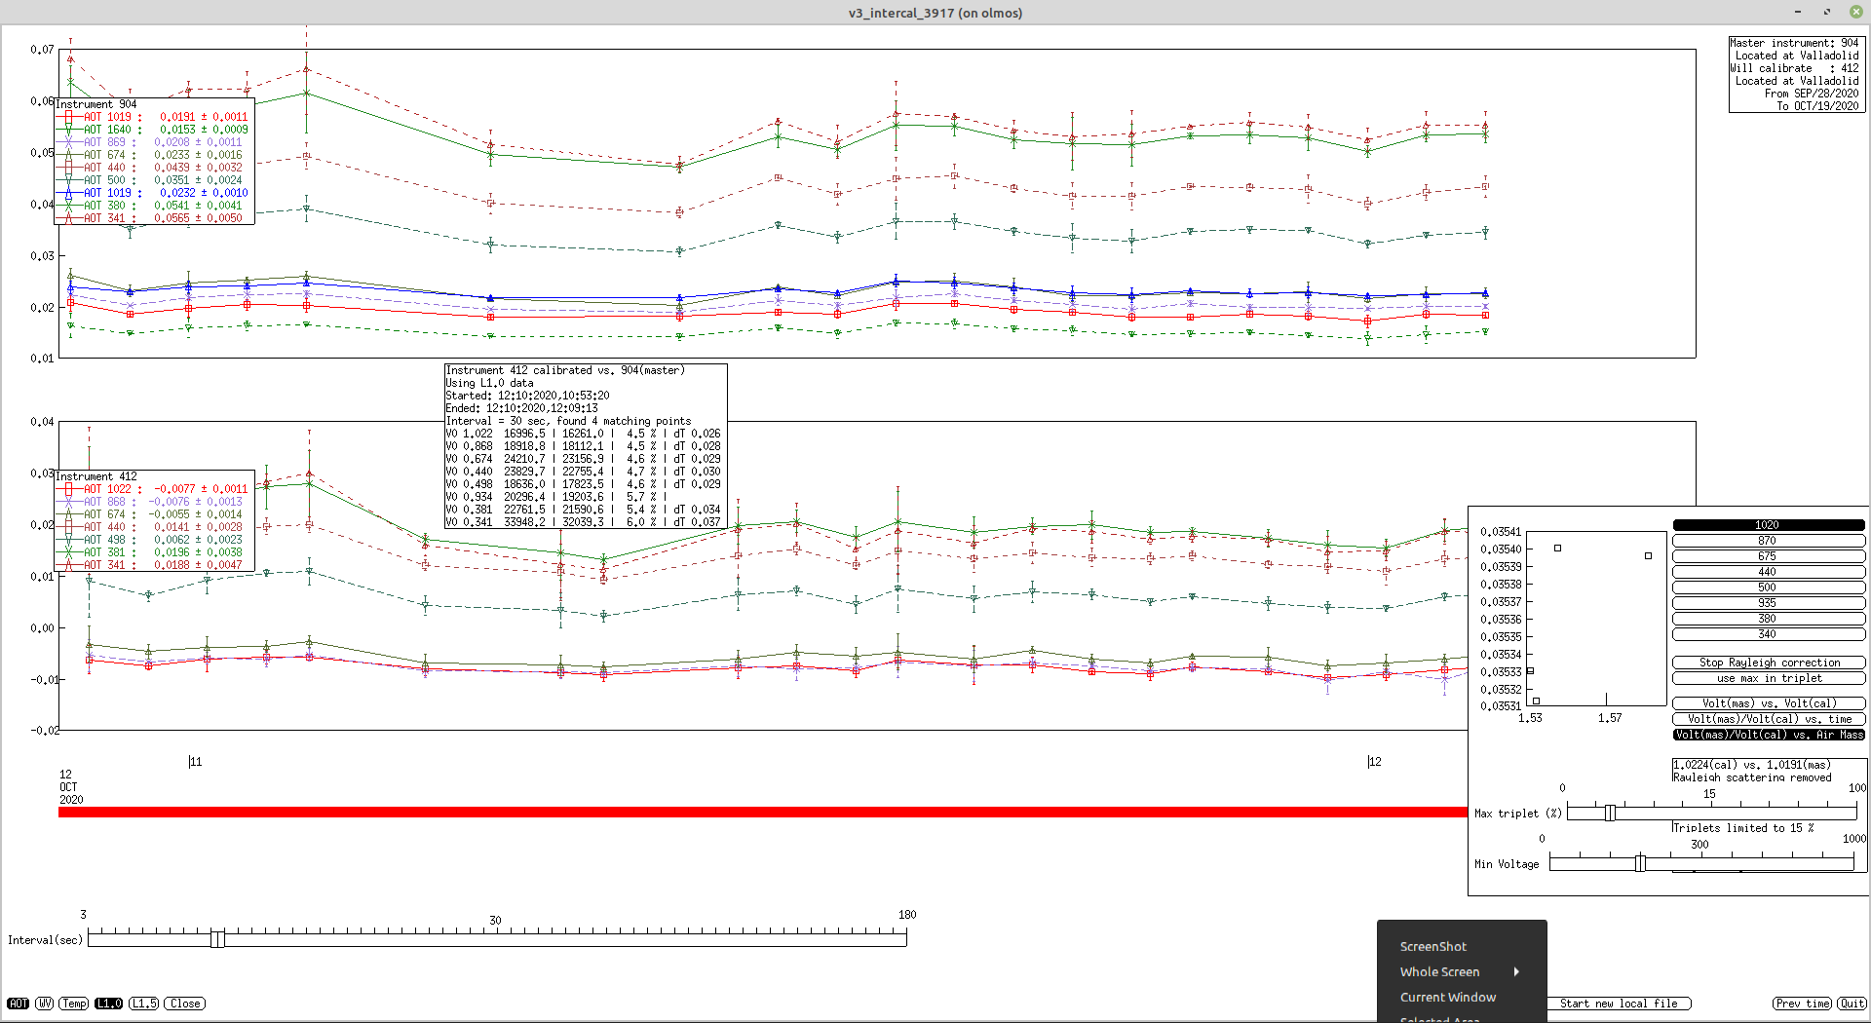Minimize the v3_intercal_3917 window
Image resolution: width=1871 pixels, height=1023 pixels.
(x=1798, y=12)
